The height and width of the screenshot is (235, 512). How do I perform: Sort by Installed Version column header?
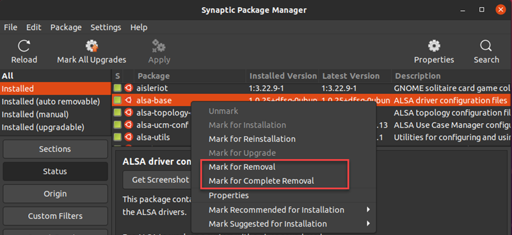click(282, 76)
